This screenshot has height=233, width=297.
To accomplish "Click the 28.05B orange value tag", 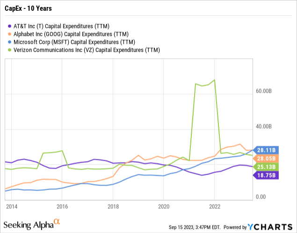I will coord(267,158).
